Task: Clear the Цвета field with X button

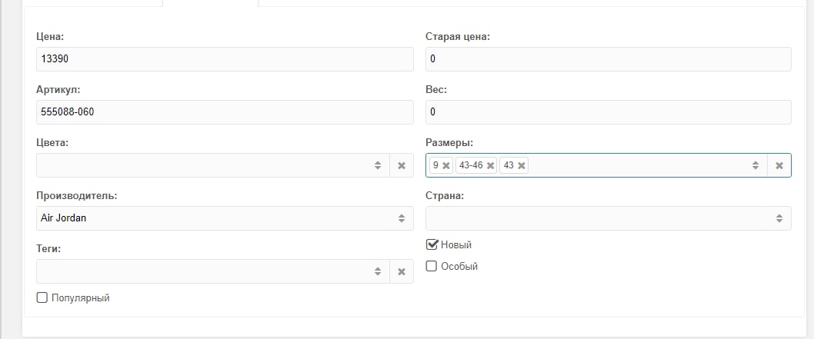Action: click(x=401, y=165)
